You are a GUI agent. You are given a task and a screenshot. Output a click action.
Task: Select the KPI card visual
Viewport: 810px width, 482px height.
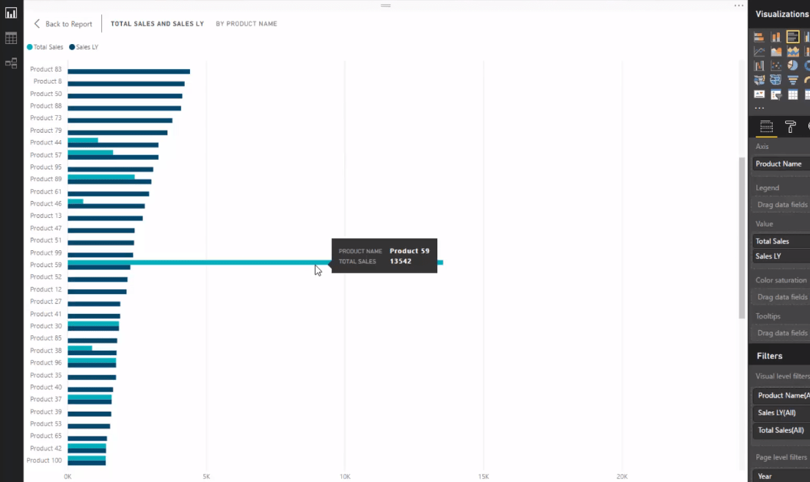point(759,95)
